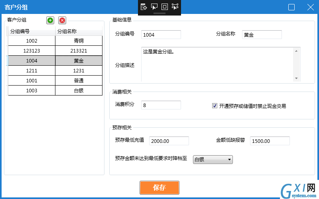Screen dimensions: 319x199
Task: Click the 分组名称 column header
Action: click(x=79, y=31)
